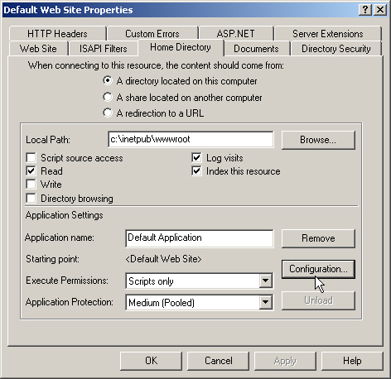Screen dimensions: 391x379
Task: Select the Home Directory tab
Action: tap(181, 47)
